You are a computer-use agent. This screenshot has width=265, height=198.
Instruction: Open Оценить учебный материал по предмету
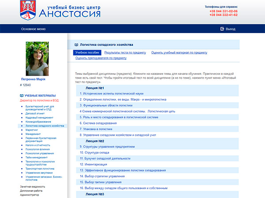point(179,52)
